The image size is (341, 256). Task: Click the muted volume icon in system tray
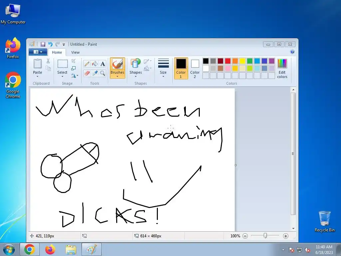[307, 250]
